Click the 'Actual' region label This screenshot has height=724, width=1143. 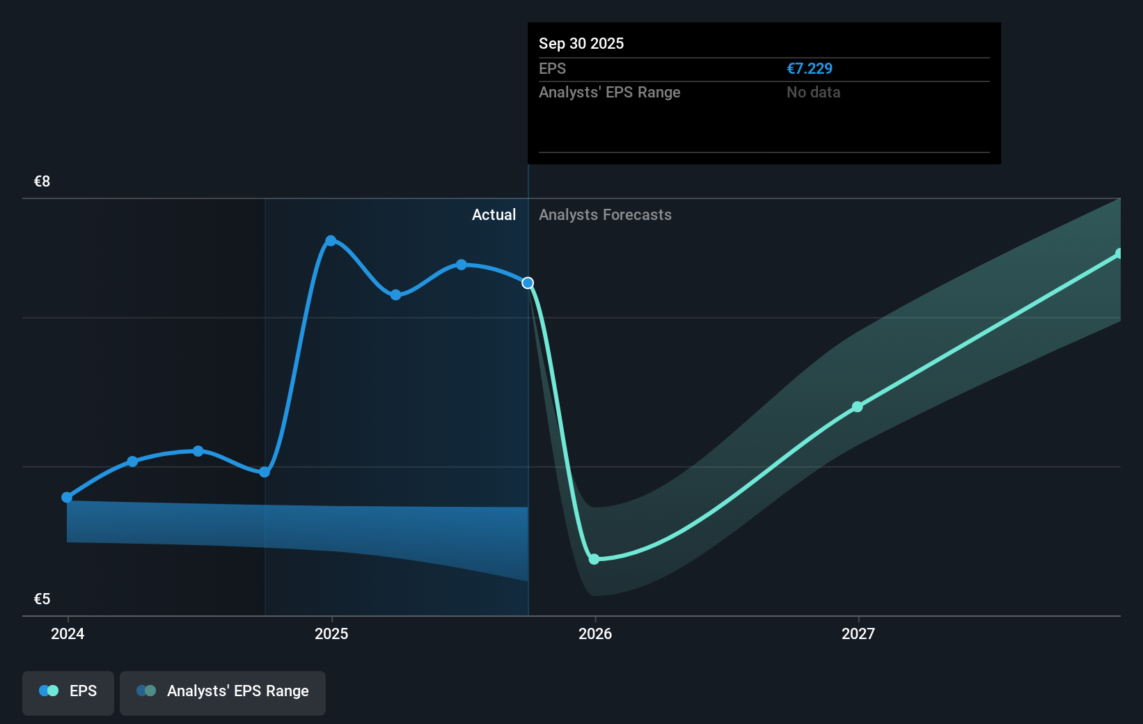pos(494,214)
